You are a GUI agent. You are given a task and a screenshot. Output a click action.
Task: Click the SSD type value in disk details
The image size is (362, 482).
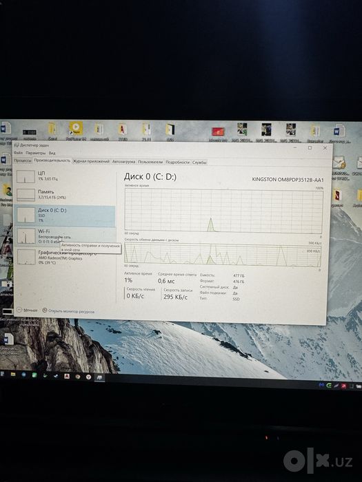(x=236, y=299)
